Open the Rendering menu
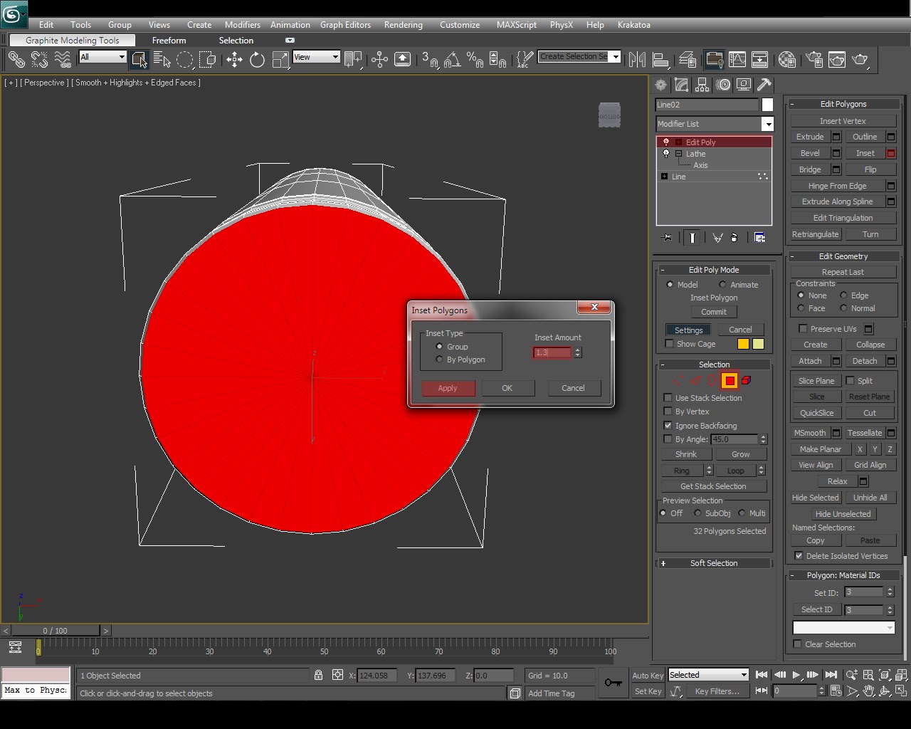This screenshot has width=911, height=729. click(403, 24)
